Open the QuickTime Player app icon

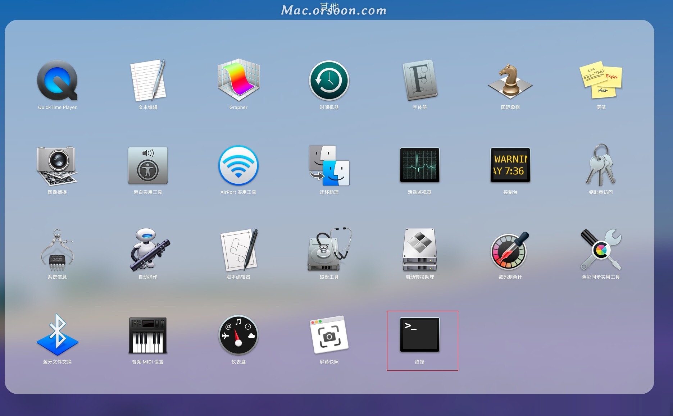coord(57,81)
